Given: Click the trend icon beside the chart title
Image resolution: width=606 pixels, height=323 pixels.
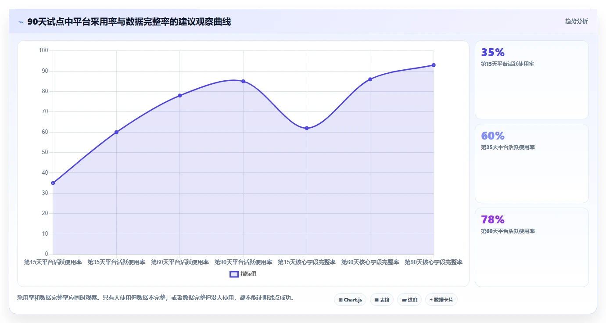Looking at the screenshot, I should (21, 22).
